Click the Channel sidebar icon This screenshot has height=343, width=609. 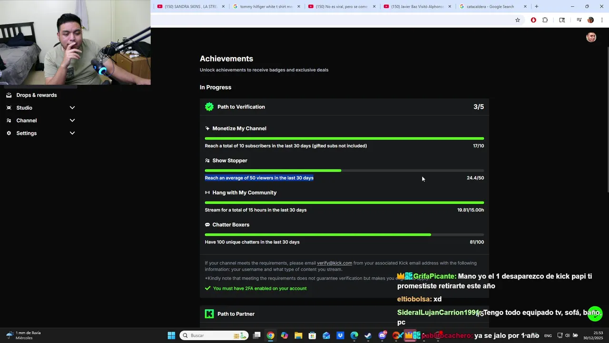click(9, 121)
